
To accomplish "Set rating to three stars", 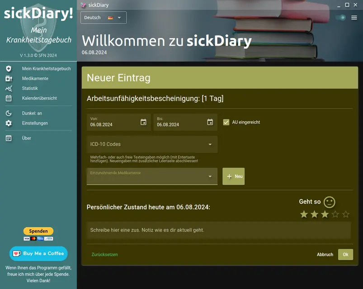I will [325, 214].
